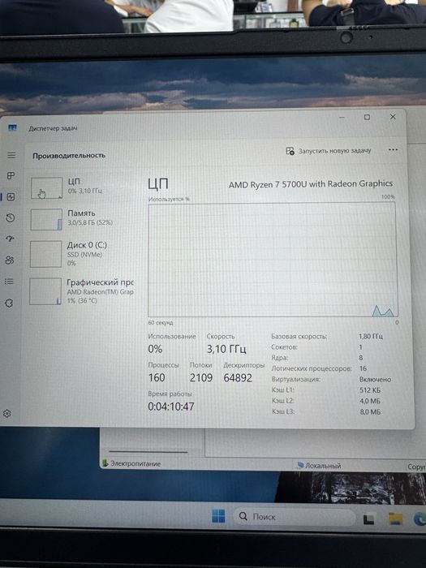
Task: Open the Users sidebar icon
Action: [x=10, y=260]
